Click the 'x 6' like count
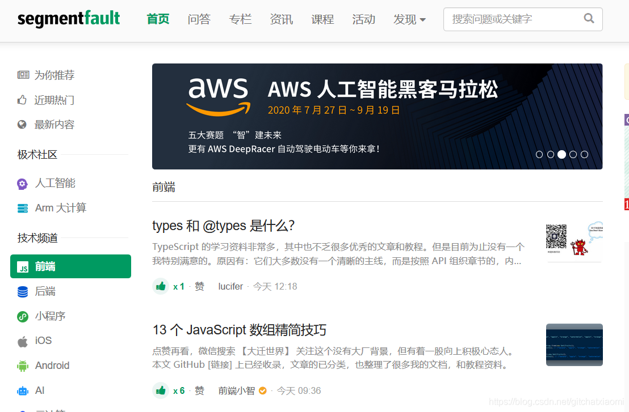 [x=179, y=391]
